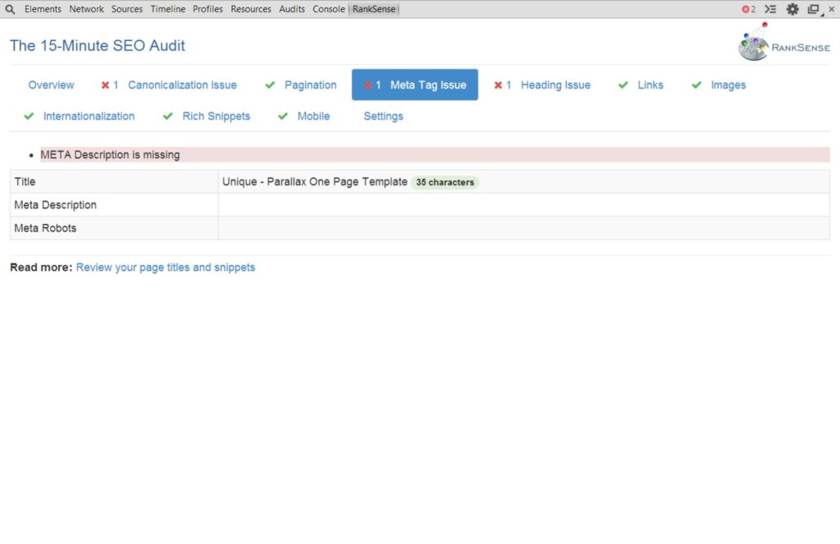
Task: Select the Meta Tag Issue tab
Action: tap(414, 85)
